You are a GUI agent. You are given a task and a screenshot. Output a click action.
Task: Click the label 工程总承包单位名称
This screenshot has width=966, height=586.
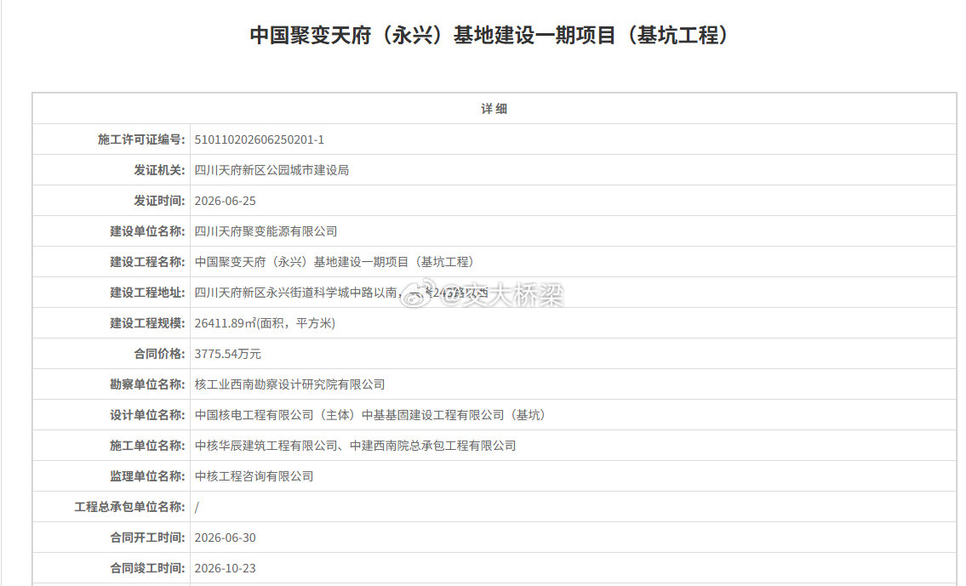[129, 507]
